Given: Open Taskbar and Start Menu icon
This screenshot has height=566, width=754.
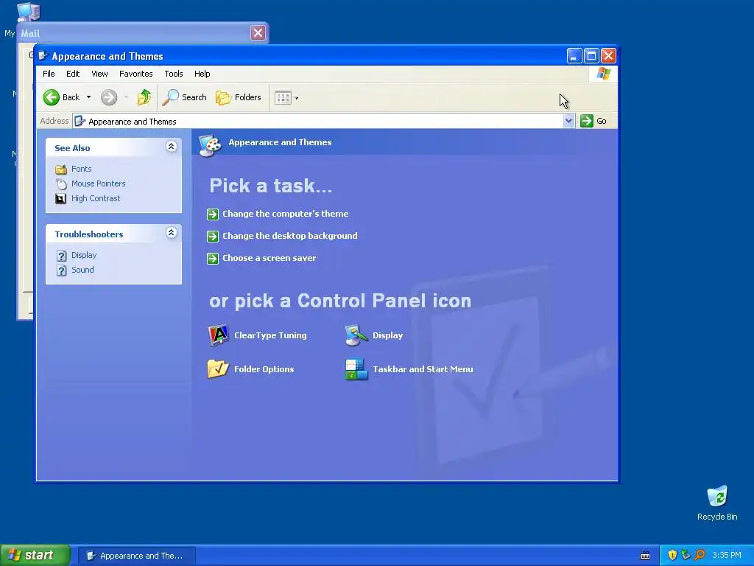Looking at the screenshot, I should click(357, 369).
